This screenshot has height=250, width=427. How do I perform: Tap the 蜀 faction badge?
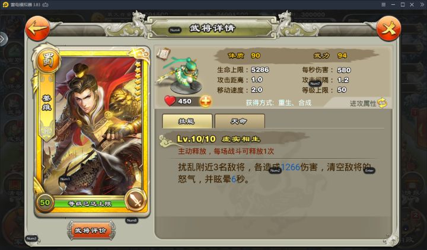pyautogui.click(x=48, y=60)
